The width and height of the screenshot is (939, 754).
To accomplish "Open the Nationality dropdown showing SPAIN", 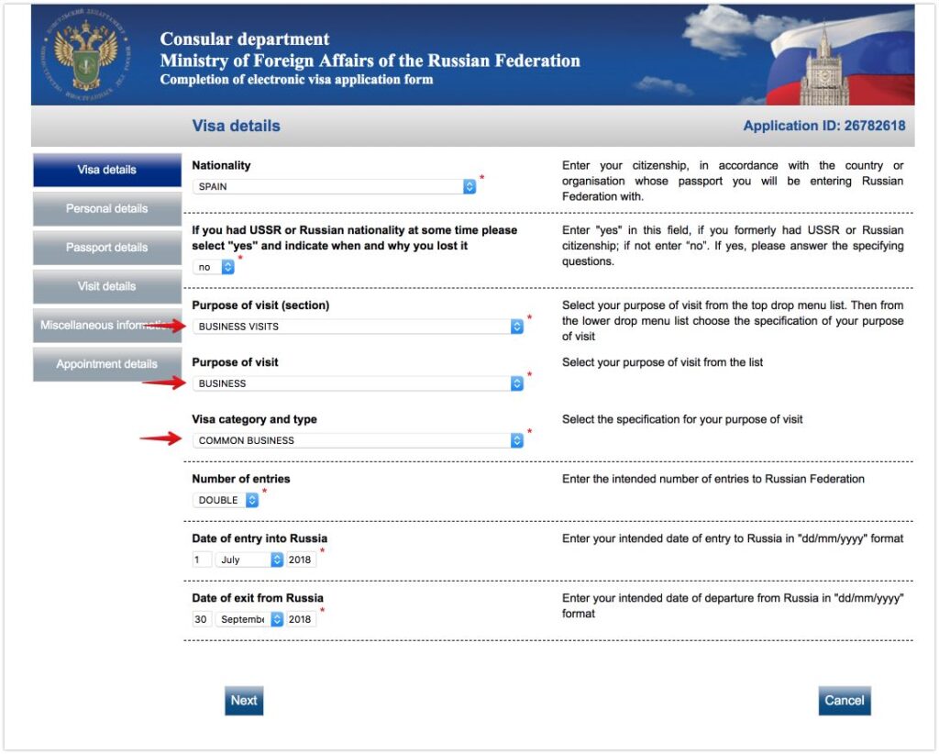I will pyautogui.click(x=334, y=186).
